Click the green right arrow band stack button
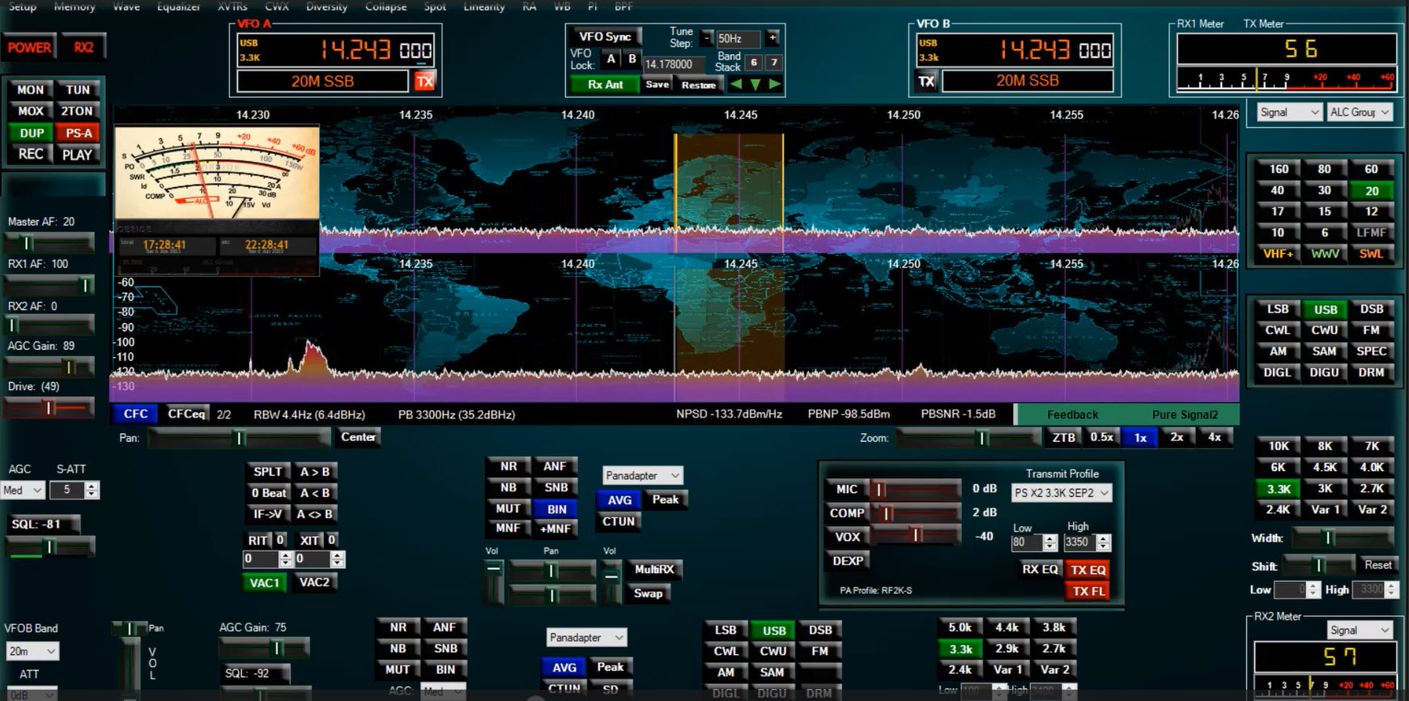This screenshot has width=1409, height=701. point(775,84)
